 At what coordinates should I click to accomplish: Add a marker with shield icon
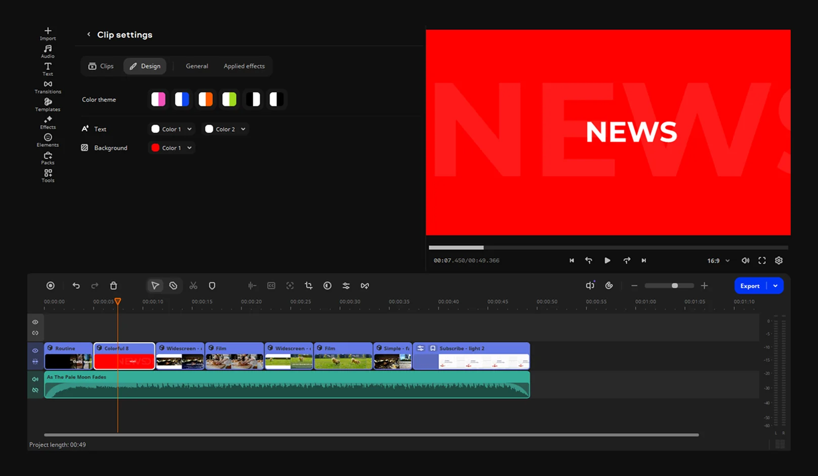pyautogui.click(x=212, y=286)
